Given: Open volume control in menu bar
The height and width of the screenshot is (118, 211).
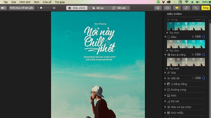Looking at the screenshot, I should pyautogui.click(x=198, y=2).
